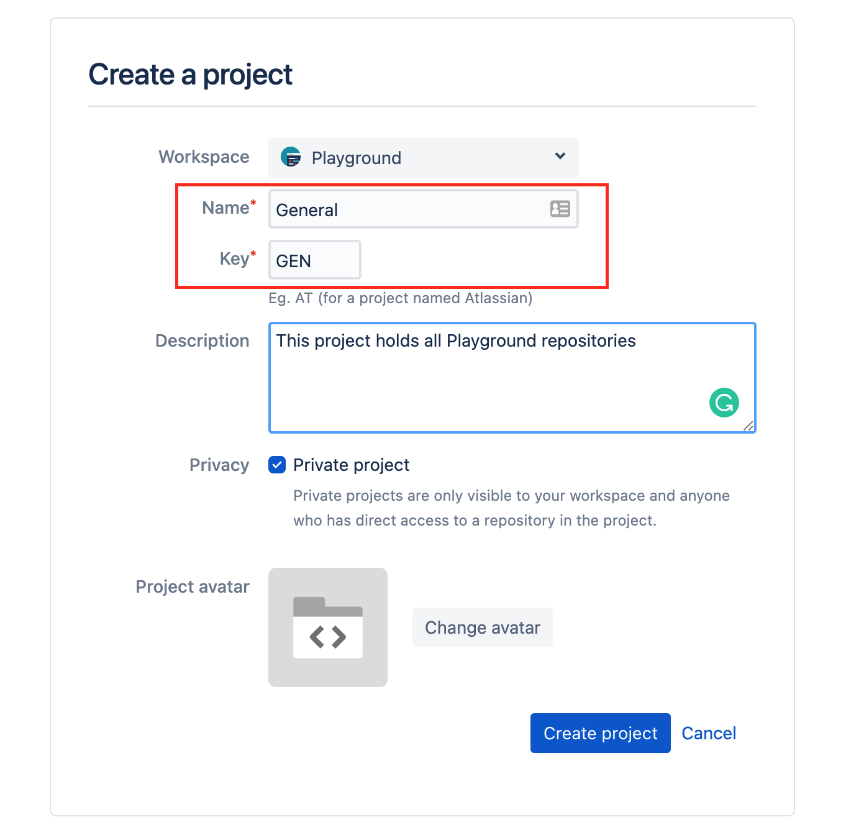The image size is (846, 830).
Task: Click the Project avatar label
Action: pyautogui.click(x=193, y=586)
